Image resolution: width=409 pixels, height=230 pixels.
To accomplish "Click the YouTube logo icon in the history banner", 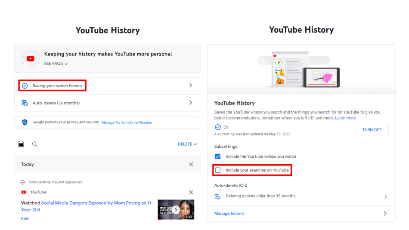I will (x=30, y=58).
